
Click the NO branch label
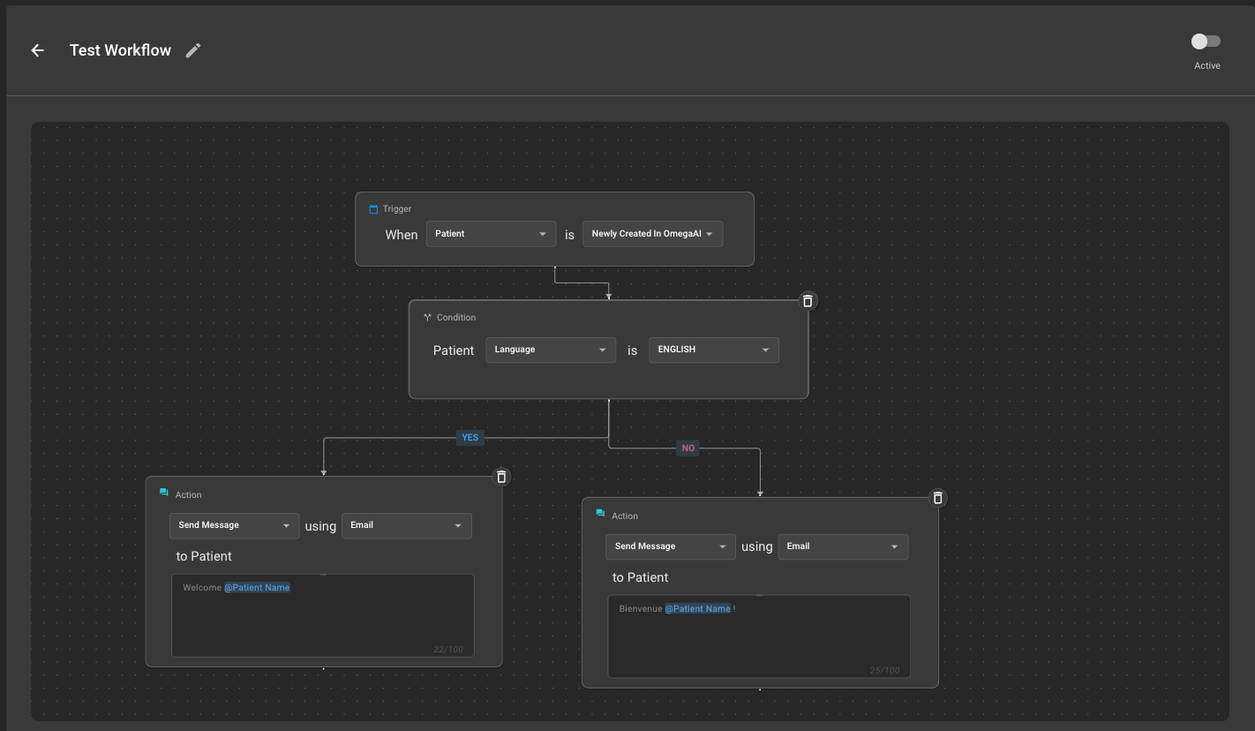[688, 448]
